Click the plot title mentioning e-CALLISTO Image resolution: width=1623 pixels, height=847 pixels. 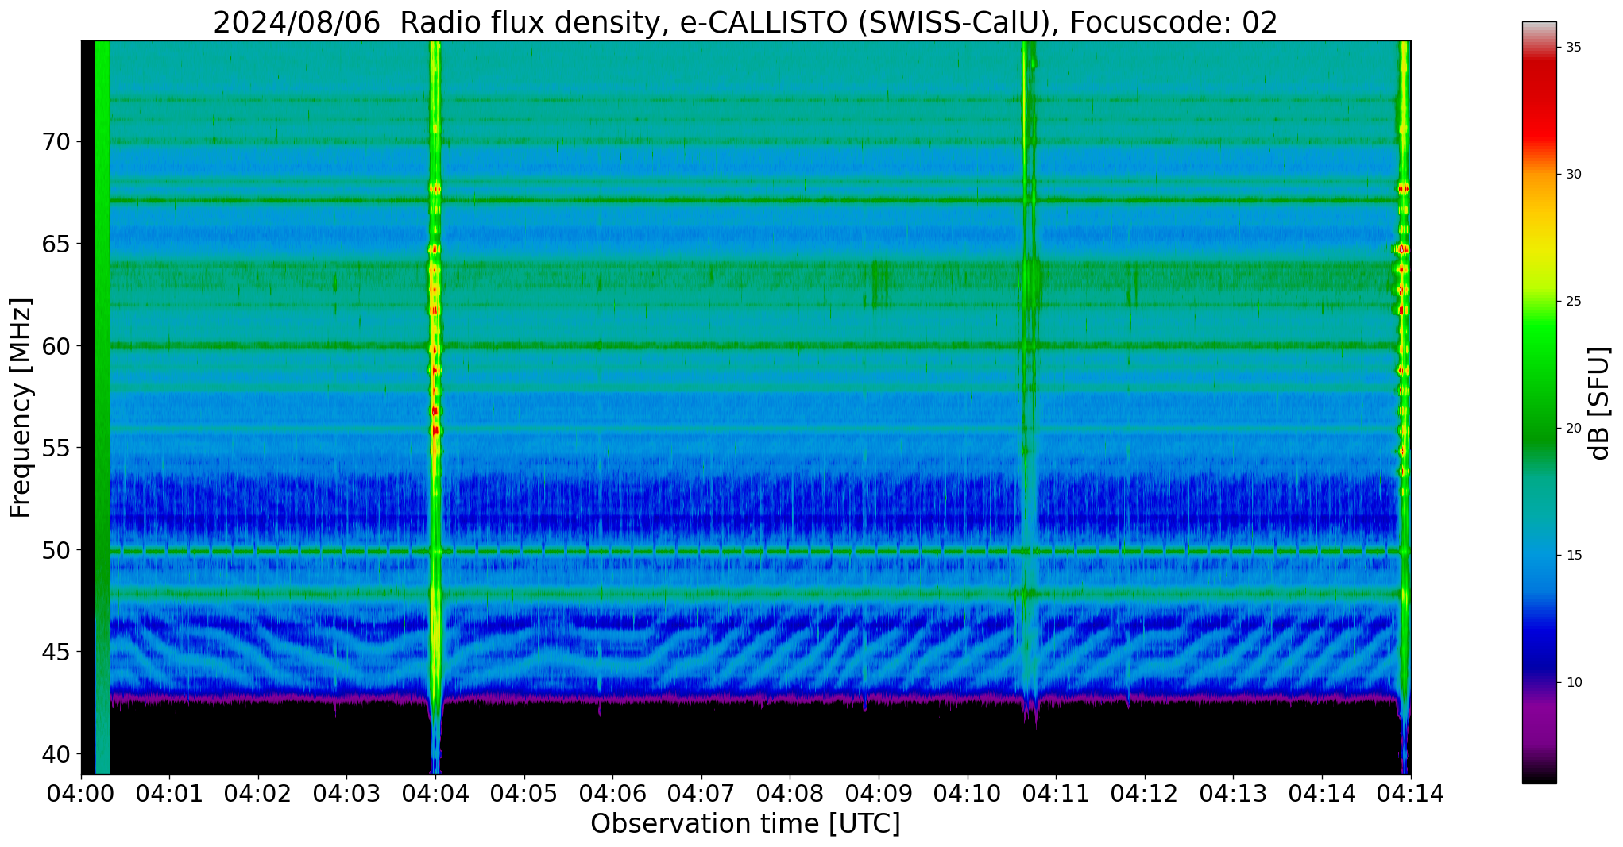click(x=745, y=22)
